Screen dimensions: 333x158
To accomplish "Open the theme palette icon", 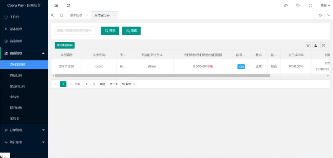I will point(286,6).
